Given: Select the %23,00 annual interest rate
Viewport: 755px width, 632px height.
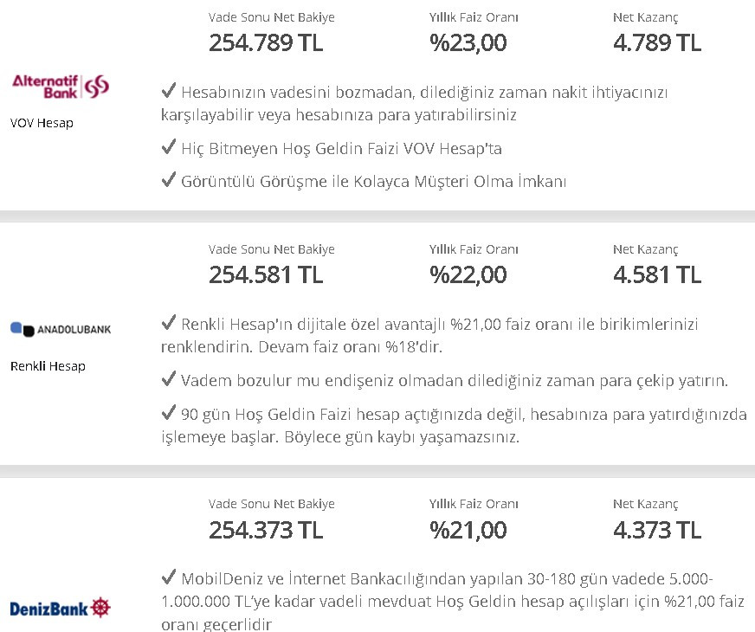Looking at the screenshot, I should pos(468,42).
